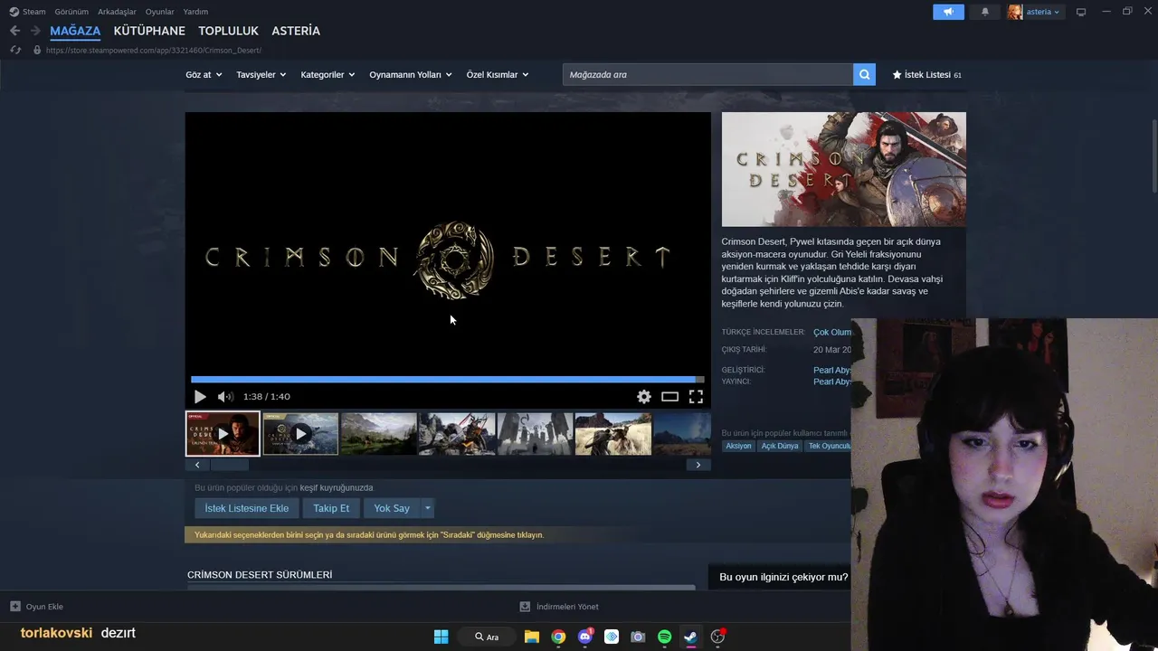Viewport: 1158px width, 651px height.
Task: Expand the Özel Kısımlar dropdown
Action: coord(498,74)
